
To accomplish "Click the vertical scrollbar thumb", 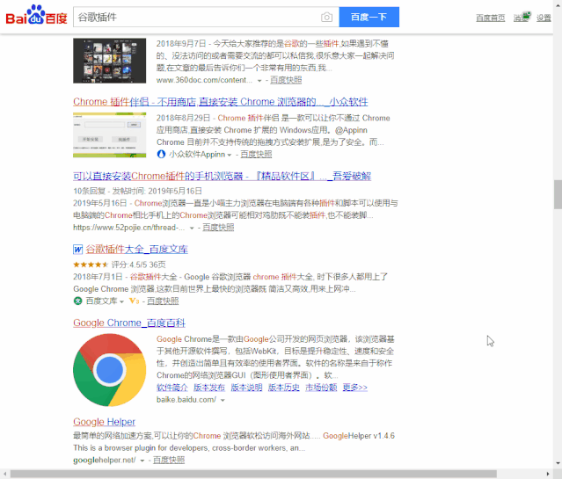I will point(558,194).
